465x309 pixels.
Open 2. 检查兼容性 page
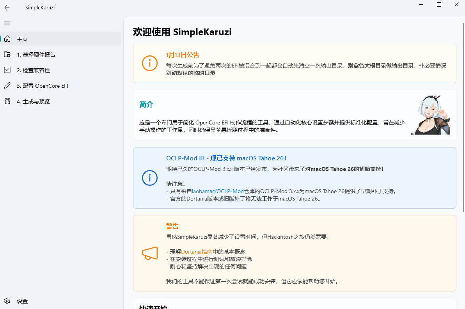pos(61,70)
